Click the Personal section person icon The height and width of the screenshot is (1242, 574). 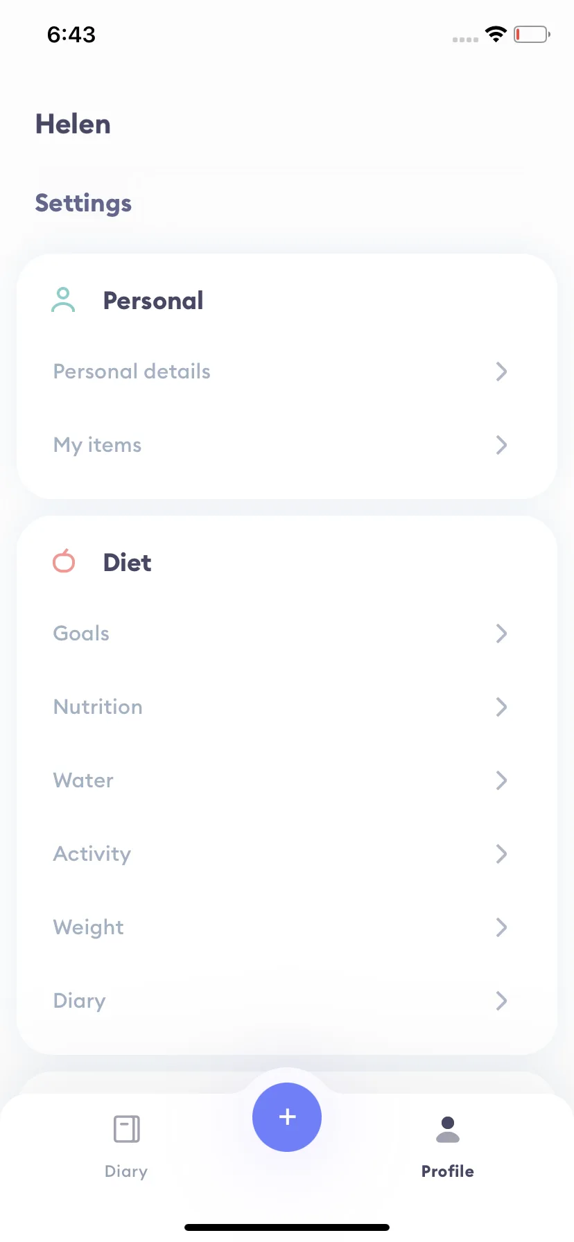[x=63, y=300]
